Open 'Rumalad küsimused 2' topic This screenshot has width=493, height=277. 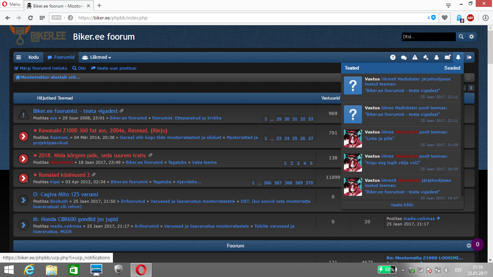(64, 175)
